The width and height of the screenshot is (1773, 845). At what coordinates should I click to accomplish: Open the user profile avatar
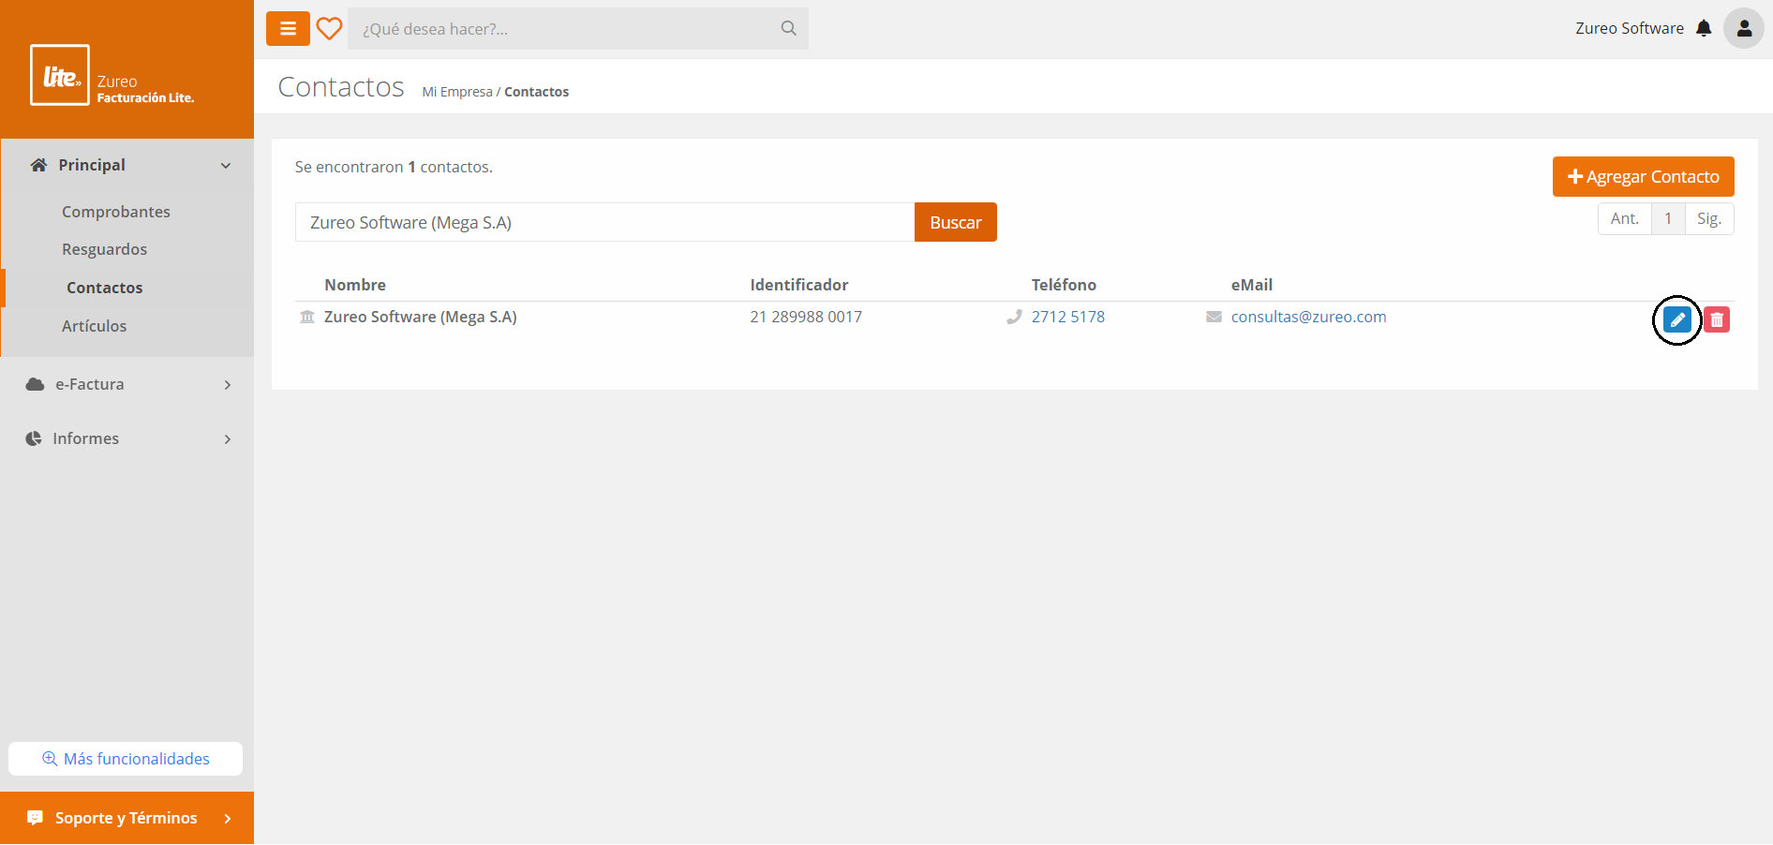(x=1744, y=28)
